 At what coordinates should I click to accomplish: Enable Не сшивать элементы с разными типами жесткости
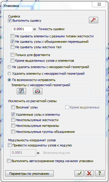tap(12, 36)
